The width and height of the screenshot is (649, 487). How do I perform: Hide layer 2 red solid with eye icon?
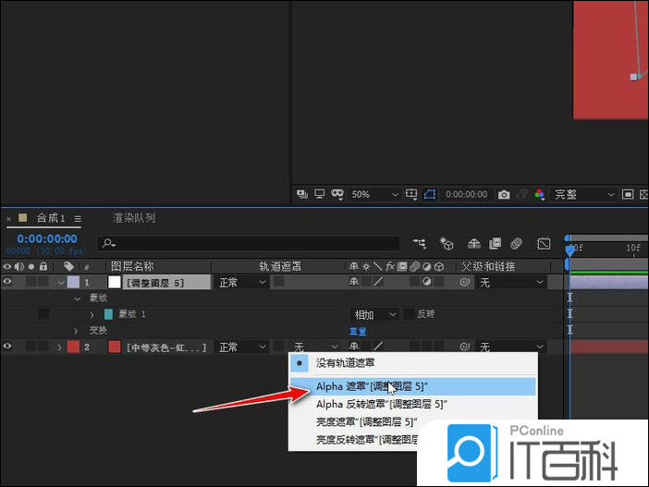click(x=7, y=346)
